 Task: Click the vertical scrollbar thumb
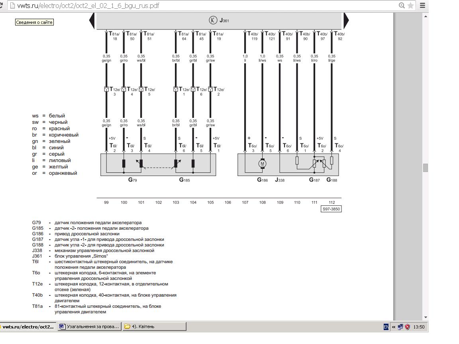(425, 168)
